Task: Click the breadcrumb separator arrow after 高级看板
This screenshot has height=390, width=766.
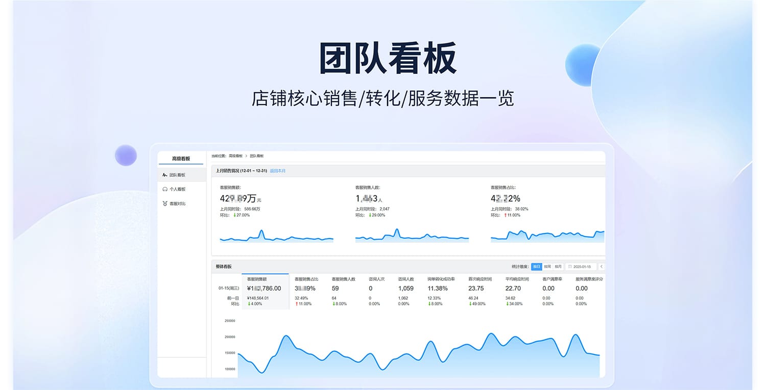Action: (246, 155)
